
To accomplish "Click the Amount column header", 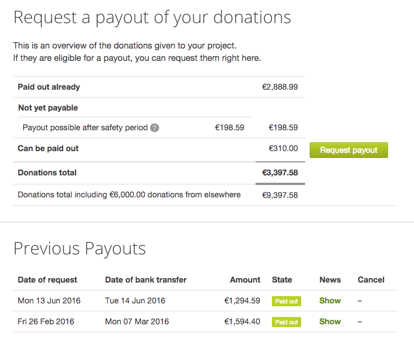I will tap(245, 280).
